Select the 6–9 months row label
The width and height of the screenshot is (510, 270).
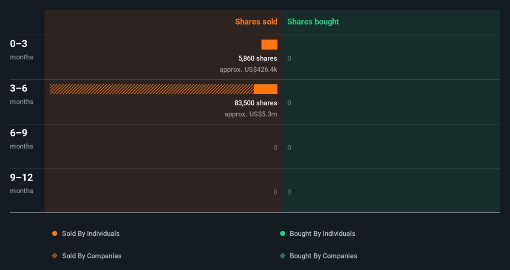(22, 139)
